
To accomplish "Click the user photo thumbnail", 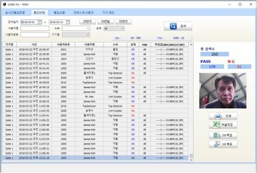I will 223,91.
